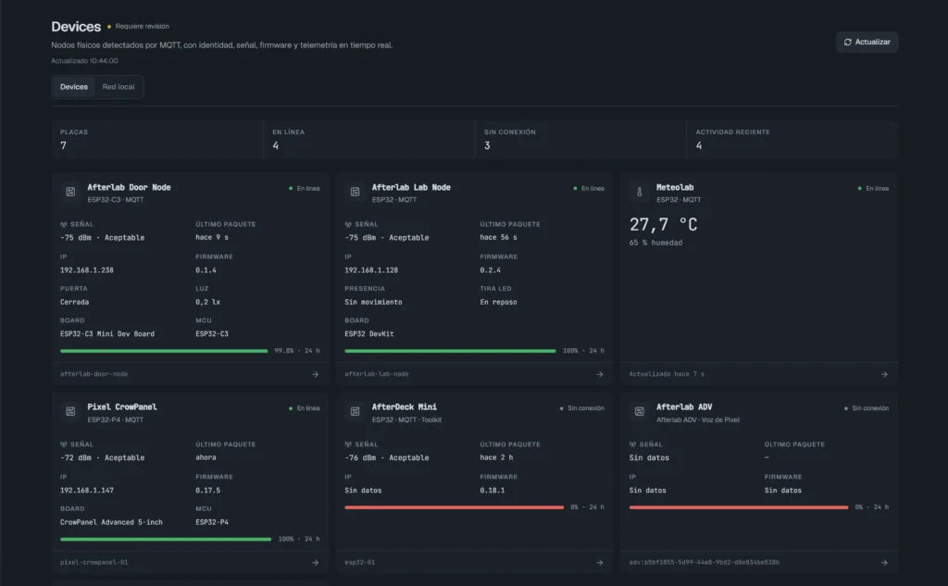Viewport: 948px width, 586px height.
Task: Click signal icon in Afterlab ADV card
Action: 632,444
